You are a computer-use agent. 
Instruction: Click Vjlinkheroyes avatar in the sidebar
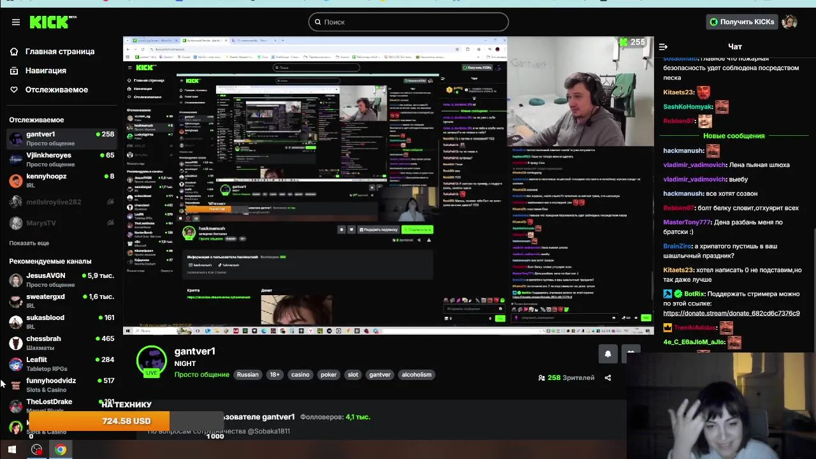(x=16, y=160)
